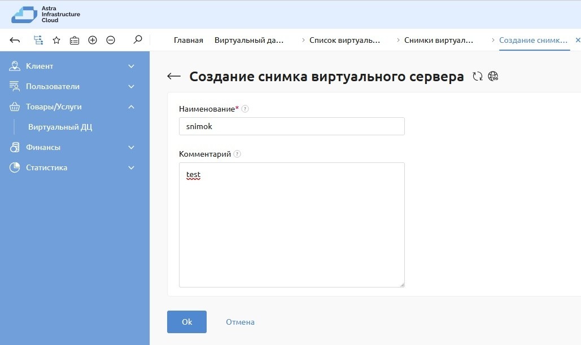Switch to the Главная tab

click(x=188, y=41)
